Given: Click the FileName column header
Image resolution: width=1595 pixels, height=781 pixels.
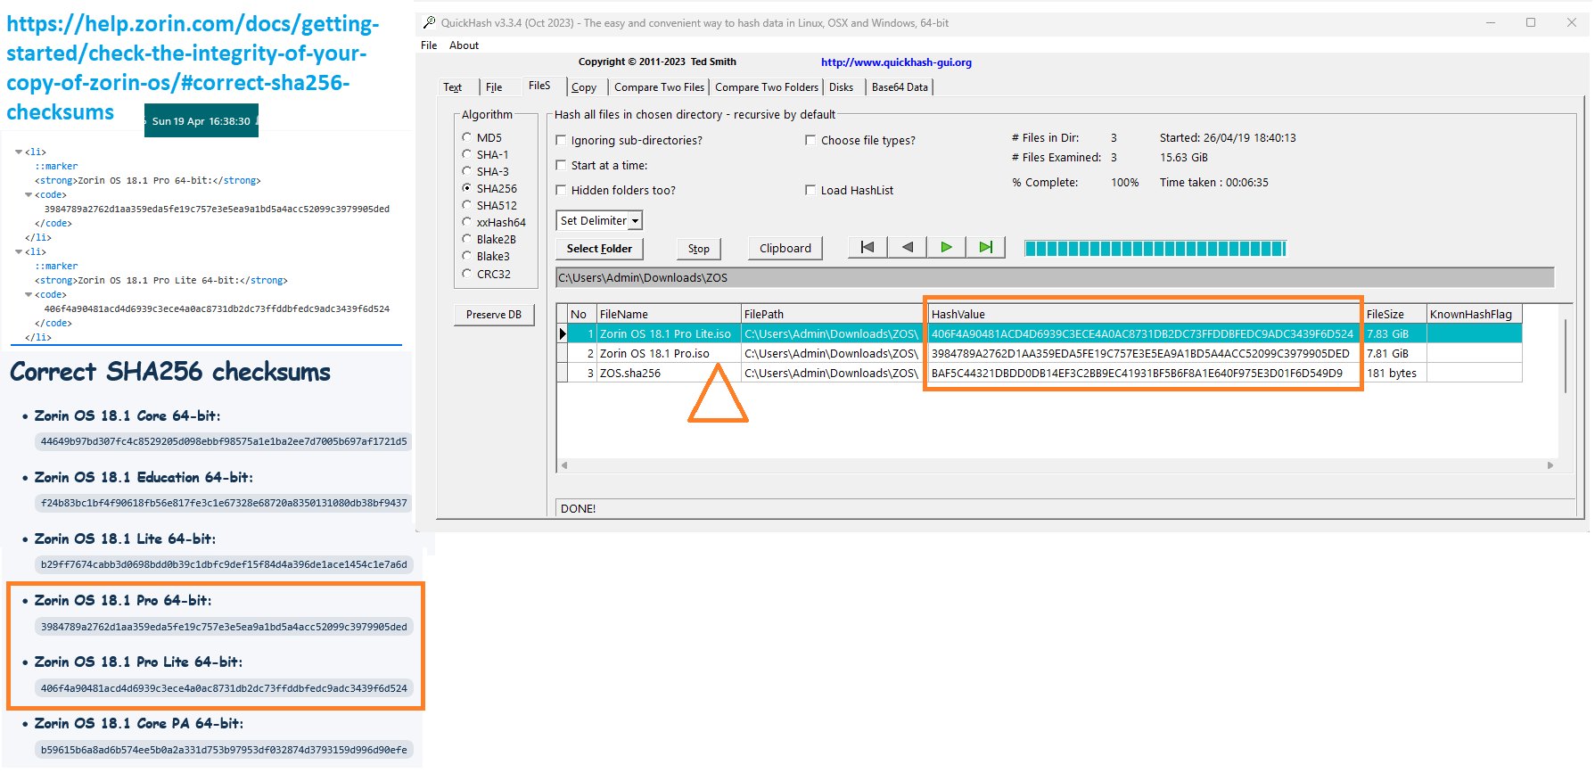Looking at the screenshot, I should point(669,314).
